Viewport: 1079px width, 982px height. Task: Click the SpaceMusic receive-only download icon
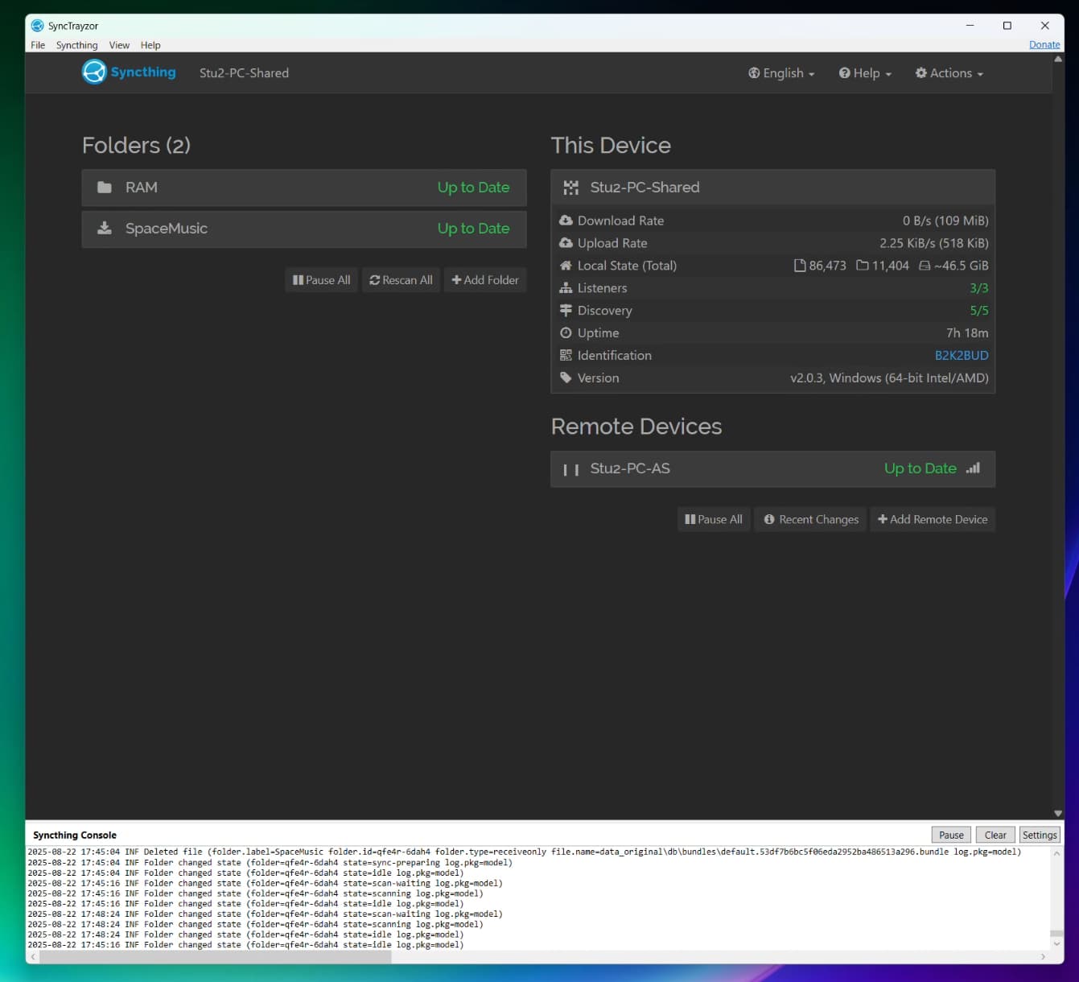(x=105, y=229)
